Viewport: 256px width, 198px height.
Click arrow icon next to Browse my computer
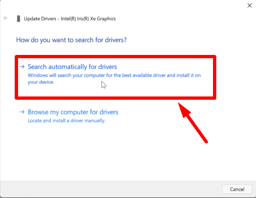pyautogui.click(x=22, y=112)
